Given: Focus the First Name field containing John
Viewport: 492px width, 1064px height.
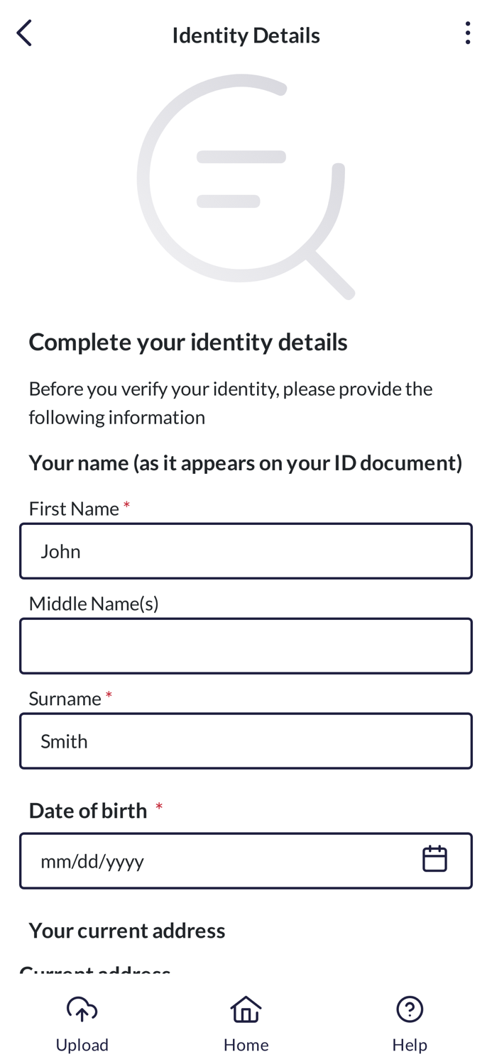Looking at the screenshot, I should 246,551.
